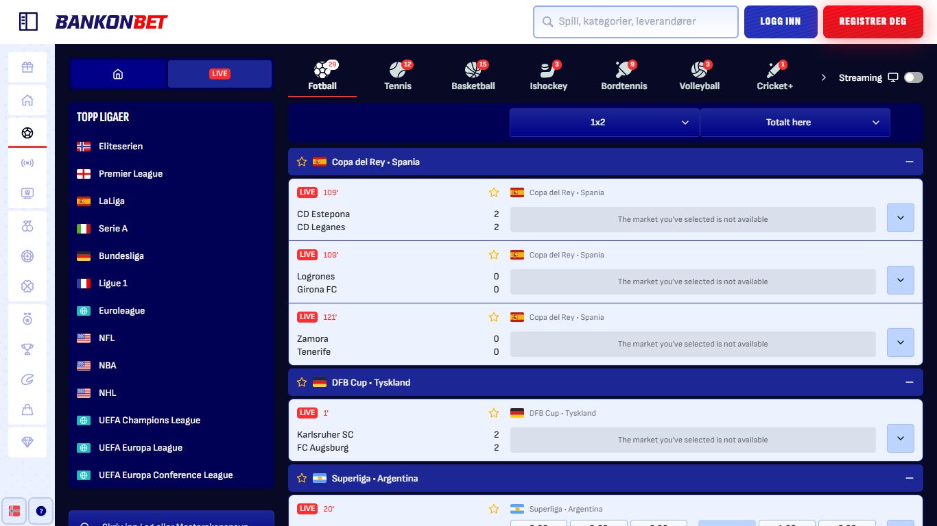Favorite the Zamora vs Tenerife star
937x526 pixels.
click(x=494, y=317)
